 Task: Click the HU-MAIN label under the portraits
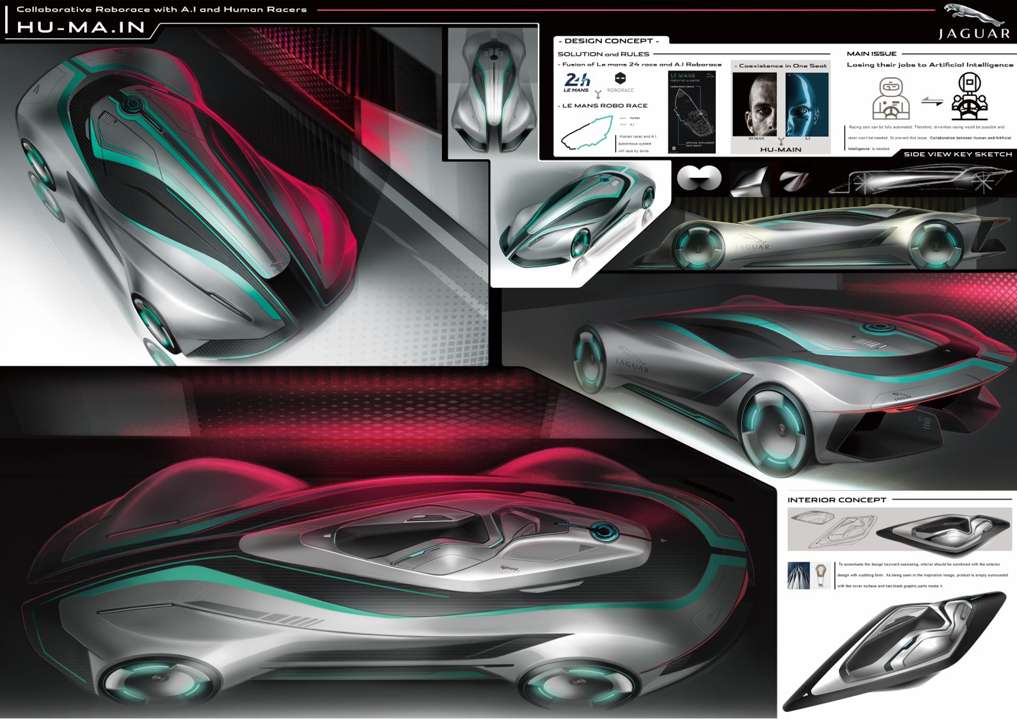[x=780, y=150]
